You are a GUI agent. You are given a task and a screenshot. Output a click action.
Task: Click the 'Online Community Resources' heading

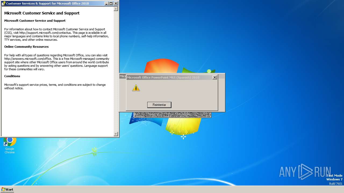26,47
